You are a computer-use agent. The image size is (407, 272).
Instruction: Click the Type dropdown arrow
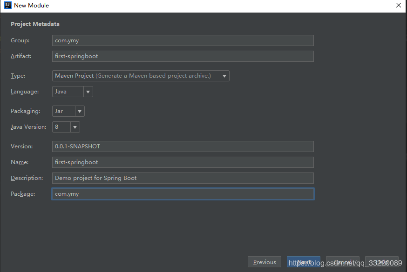click(224, 76)
